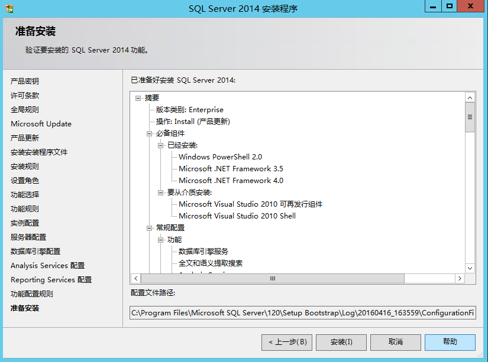
Task: Collapse the 必备组件 tree node
Action: click(150, 133)
